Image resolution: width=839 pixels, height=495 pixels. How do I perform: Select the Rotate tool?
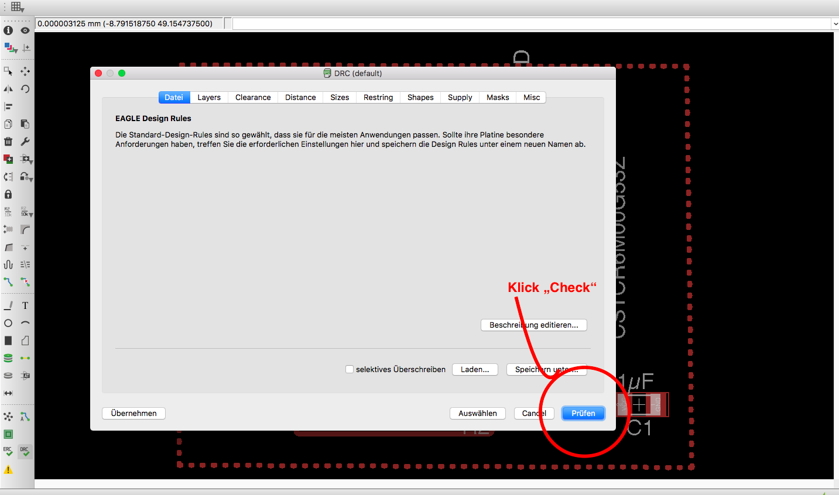(25, 89)
